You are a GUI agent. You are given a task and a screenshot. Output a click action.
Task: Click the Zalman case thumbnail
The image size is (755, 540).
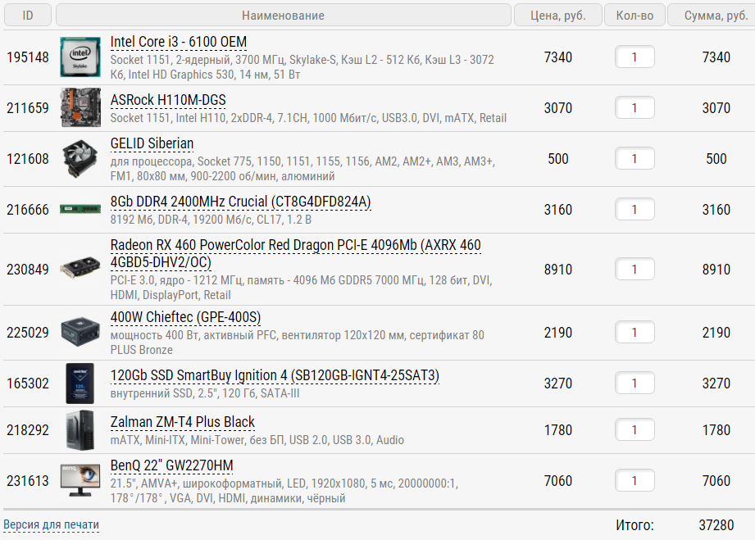pyautogui.click(x=80, y=429)
